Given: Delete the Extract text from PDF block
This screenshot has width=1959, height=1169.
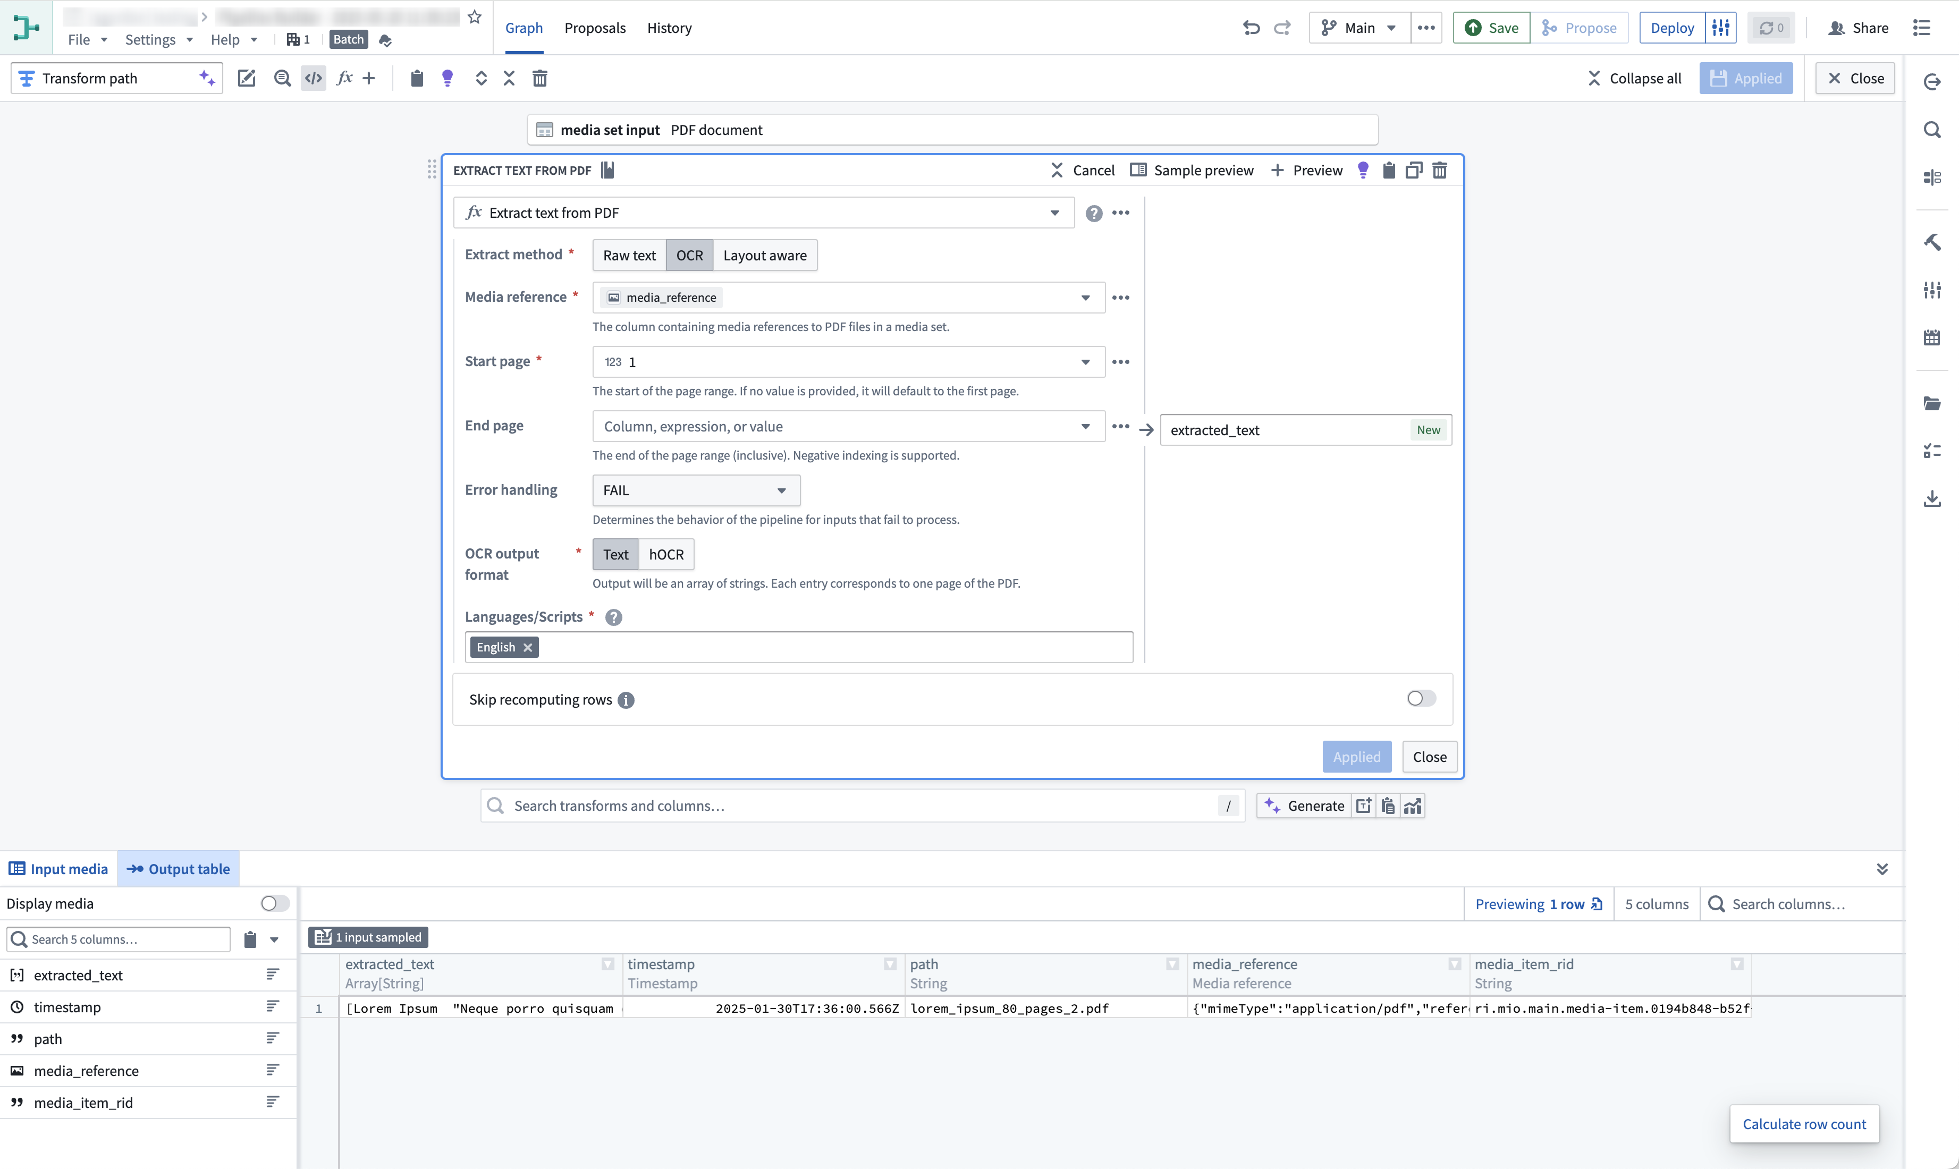Looking at the screenshot, I should [1440, 170].
